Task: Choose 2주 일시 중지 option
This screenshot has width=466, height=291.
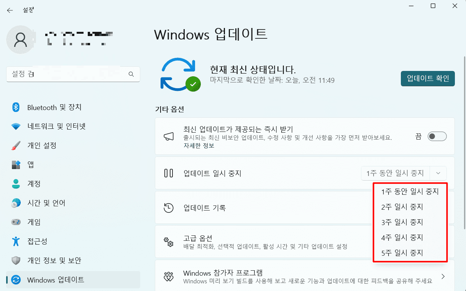Action: click(x=410, y=207)
